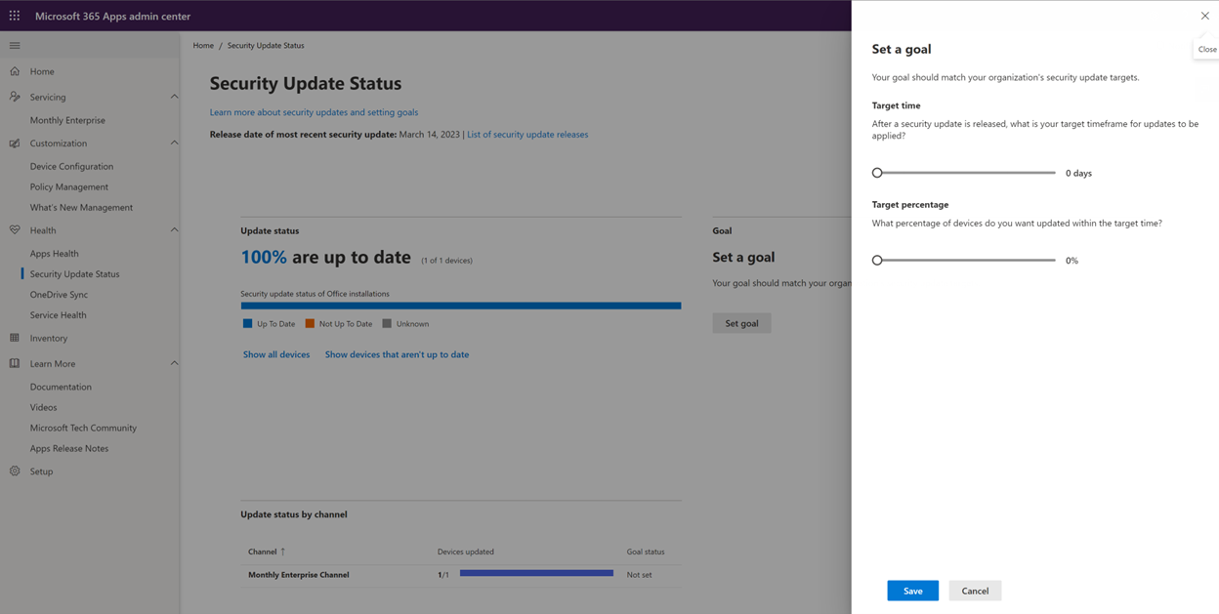The width and height of the screenshot is (1219, 614).
Task: Open Inventory using its grid icon
Action: pos(14,337)
